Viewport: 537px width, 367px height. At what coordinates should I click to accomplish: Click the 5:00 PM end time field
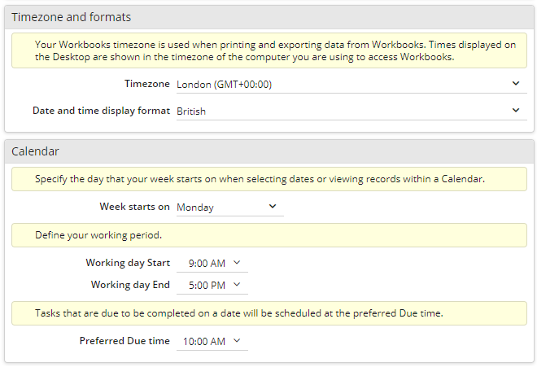pyautogui.click(x=212, y=285)
